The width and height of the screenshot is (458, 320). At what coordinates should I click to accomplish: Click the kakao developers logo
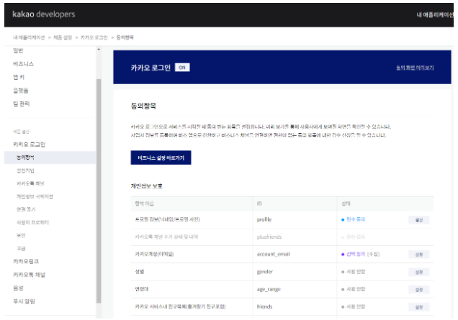click(x=44, y=14)
